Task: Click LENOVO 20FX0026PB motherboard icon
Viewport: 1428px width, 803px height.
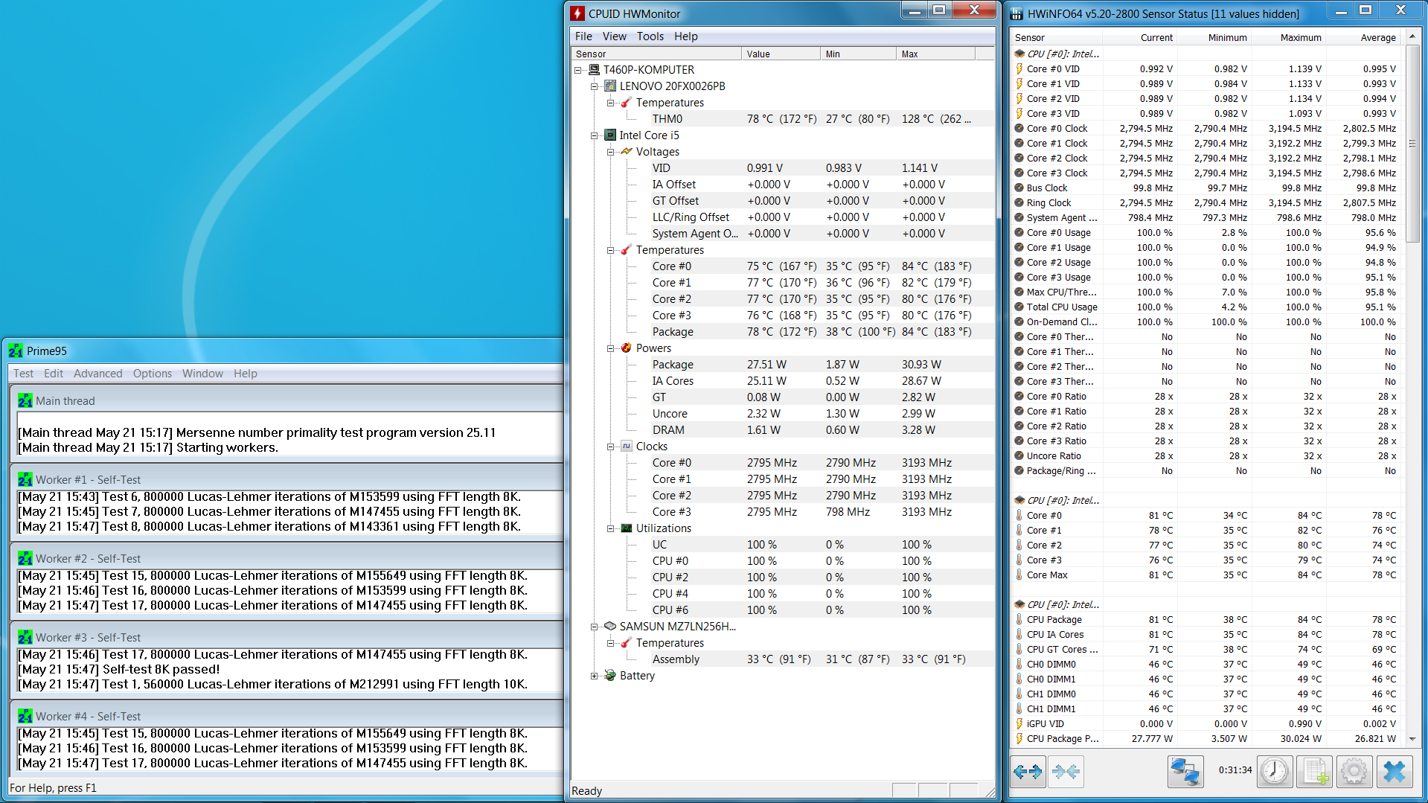Action: 610,86
